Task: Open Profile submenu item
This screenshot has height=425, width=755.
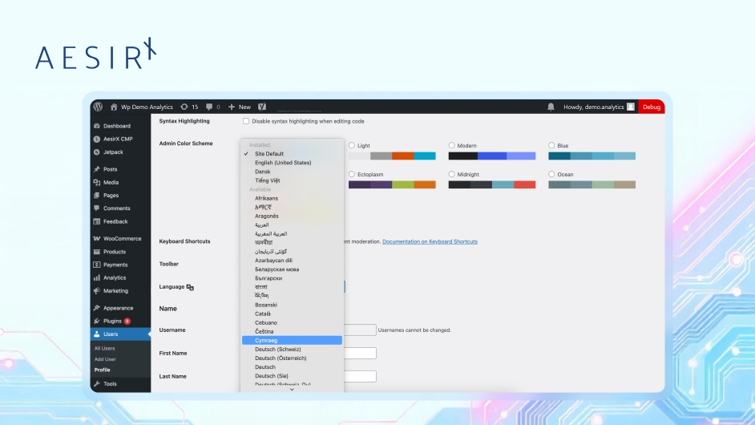Action: (102, 370)
